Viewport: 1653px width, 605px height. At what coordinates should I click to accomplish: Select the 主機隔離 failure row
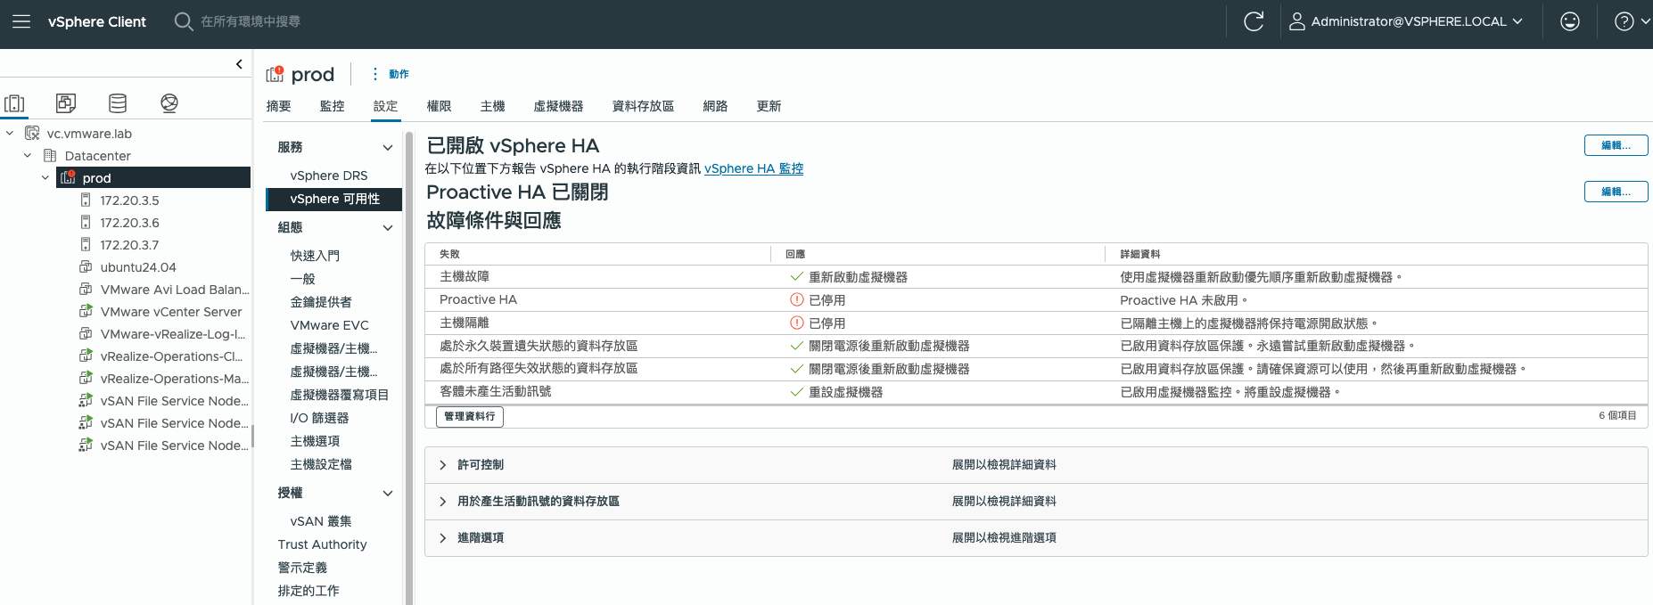click(x=1036, y=323)
